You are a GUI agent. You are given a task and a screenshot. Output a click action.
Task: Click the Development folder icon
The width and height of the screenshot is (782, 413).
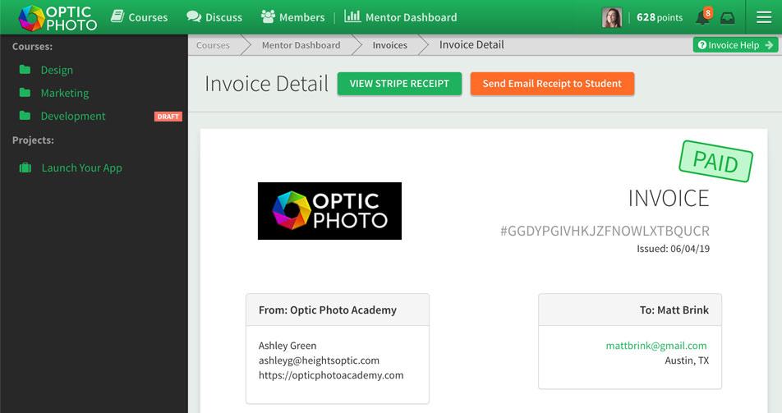25,115
